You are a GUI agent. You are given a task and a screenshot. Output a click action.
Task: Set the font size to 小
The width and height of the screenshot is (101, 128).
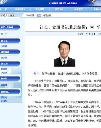92,34
